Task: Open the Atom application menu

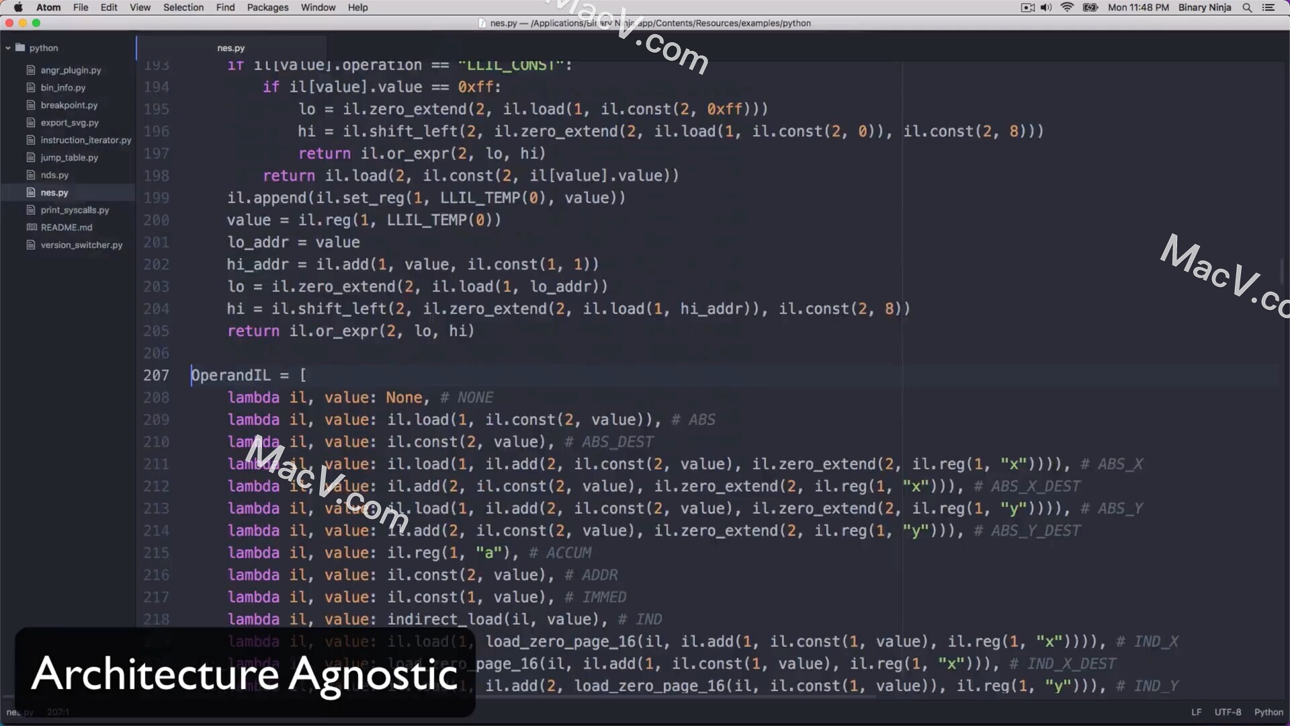Action: 48,7
